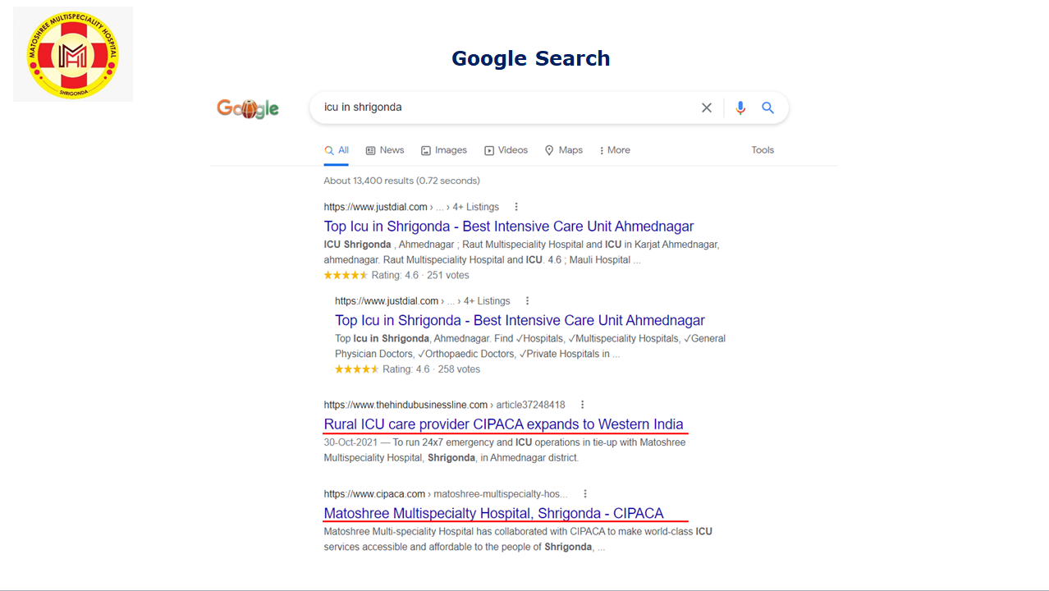
Task: Open three-dot menu of second Justdial result
Action: [528, 301]
